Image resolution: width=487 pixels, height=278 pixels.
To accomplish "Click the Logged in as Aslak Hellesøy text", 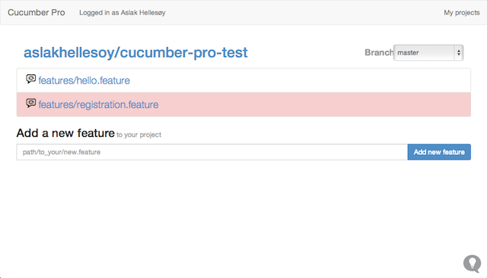I will (x=123, y=13).
